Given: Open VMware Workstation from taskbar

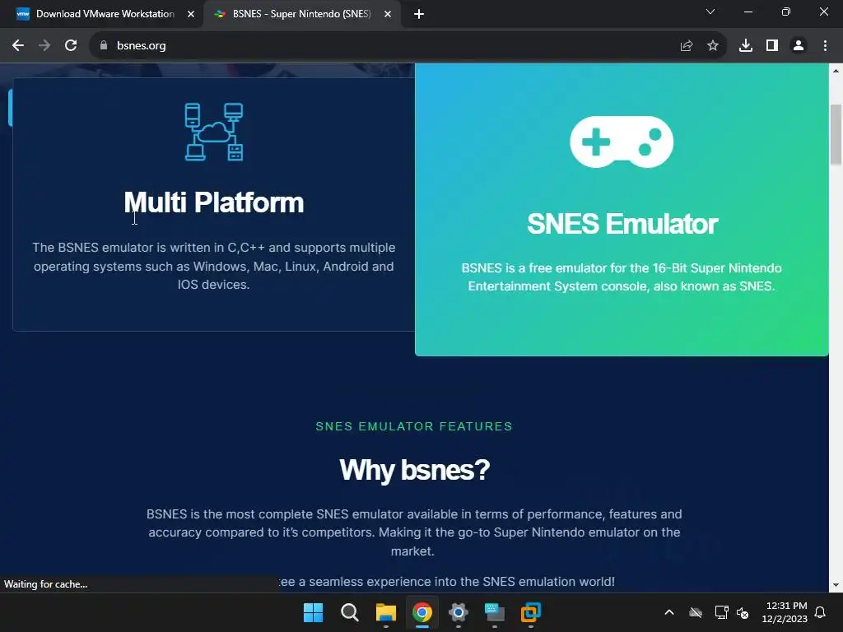Looking at the screenshot, I should [x=531, y=612].
